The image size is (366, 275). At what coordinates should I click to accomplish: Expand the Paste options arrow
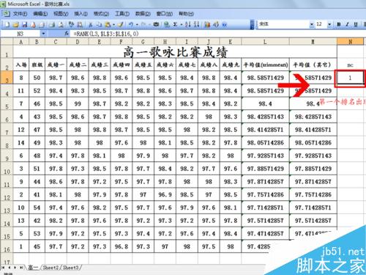coord(113,24)
